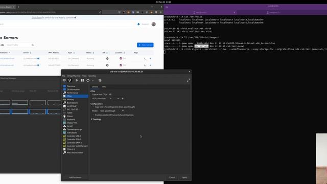Open the Type column options menu
This screenshot has height=184, width=327.
coord(74,53)
